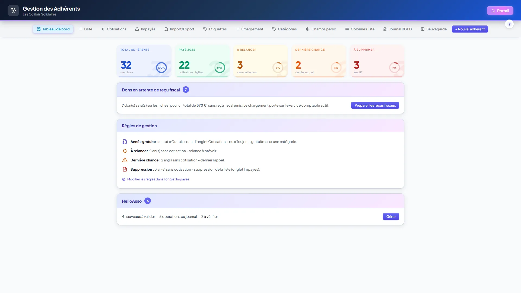Click the red document icon beside Suppression rule

coord(125,169)
